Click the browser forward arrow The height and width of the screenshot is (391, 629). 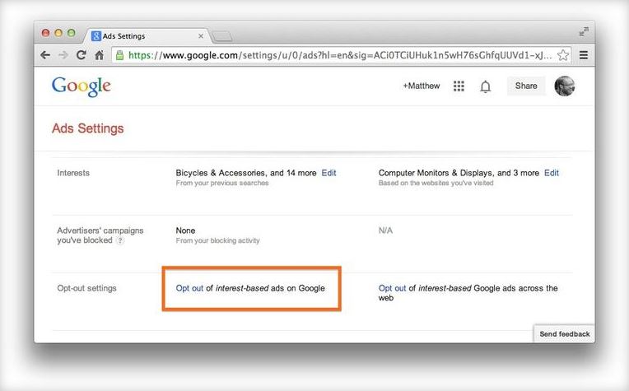click(x=63, y=55)
